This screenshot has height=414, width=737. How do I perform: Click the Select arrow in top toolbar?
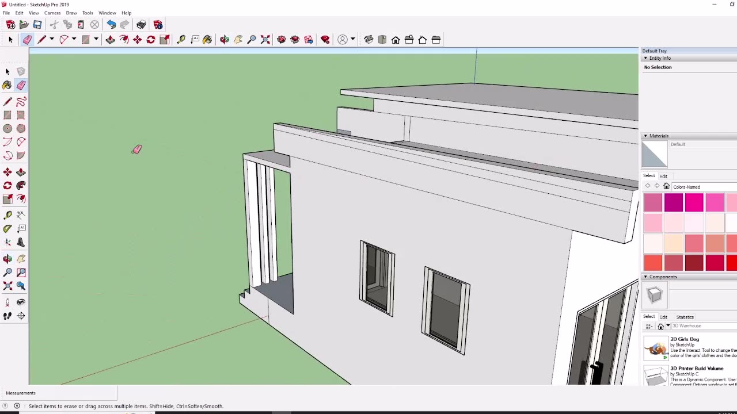[10, 40]
